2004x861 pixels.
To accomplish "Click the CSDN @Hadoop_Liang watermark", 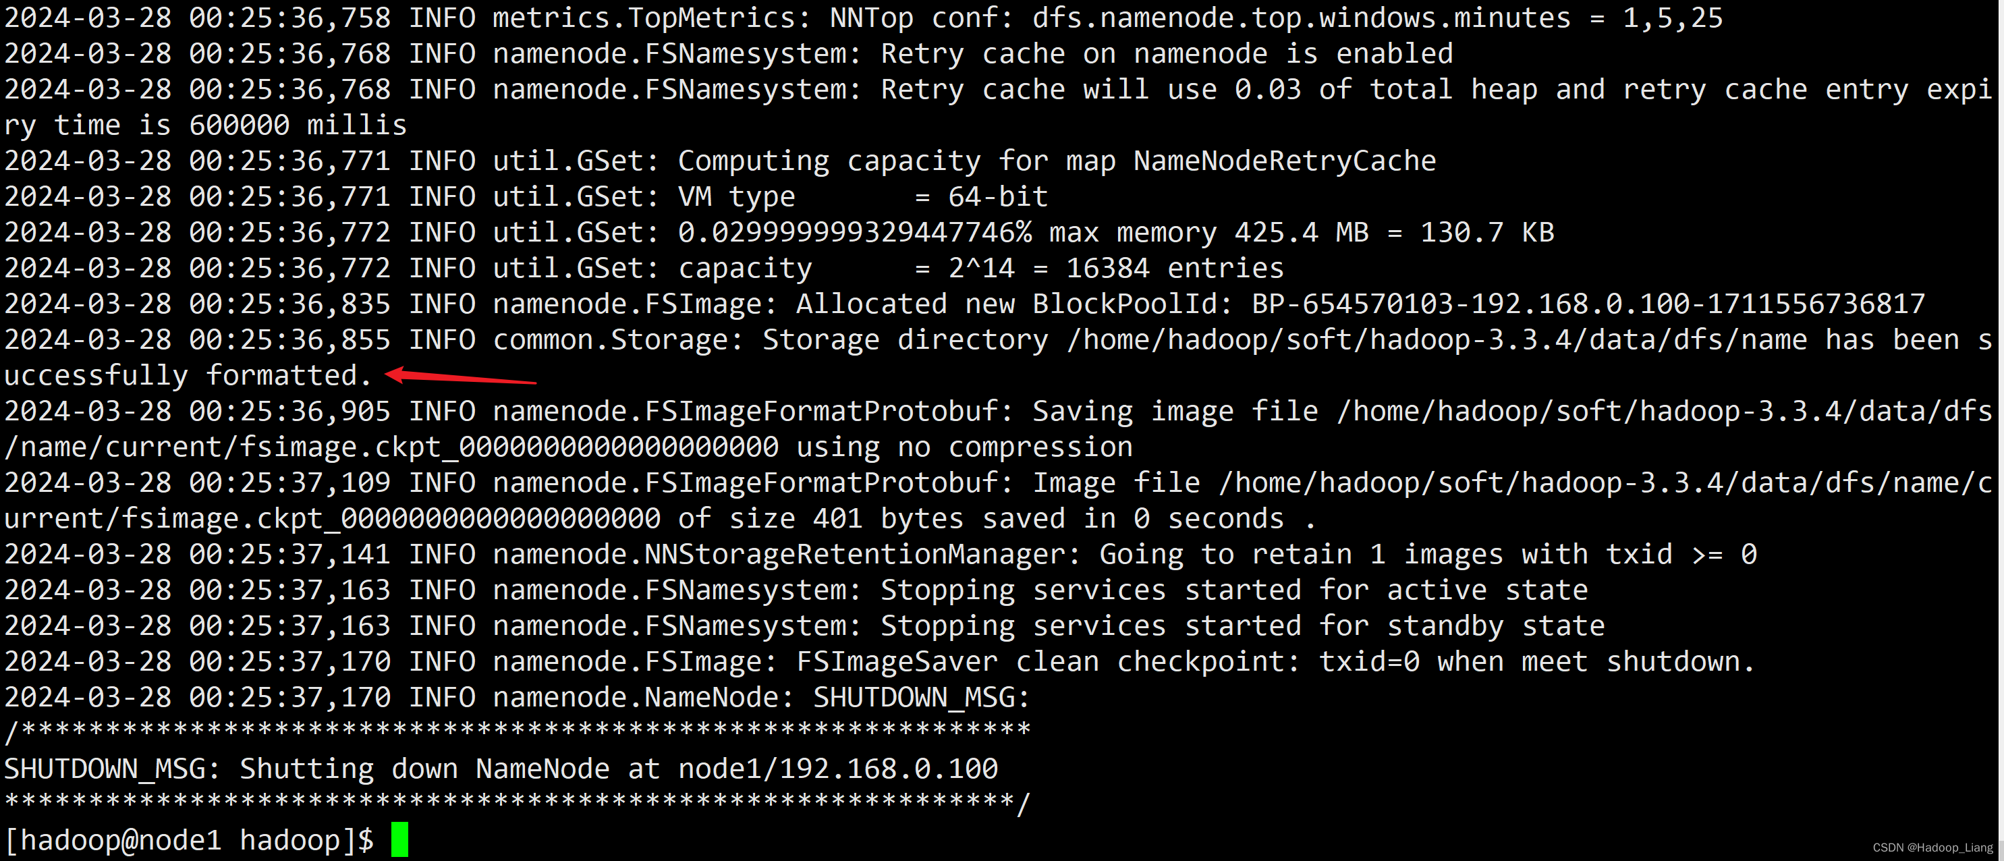I will click(1932, 848).
